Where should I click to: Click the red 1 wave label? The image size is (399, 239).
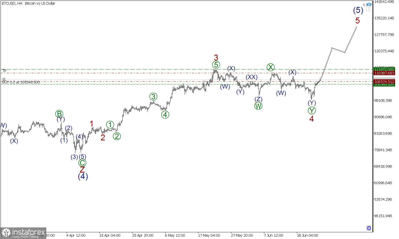tap(92, 124)
